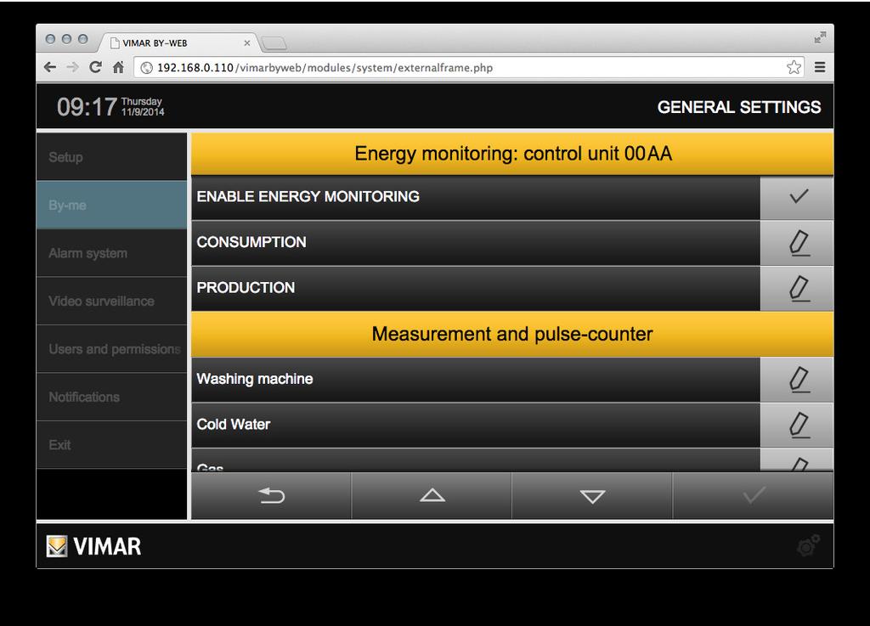This screenshot has width=870, height=626.
Task: Click the Washing machine row label
Action: tap(255, 379)
